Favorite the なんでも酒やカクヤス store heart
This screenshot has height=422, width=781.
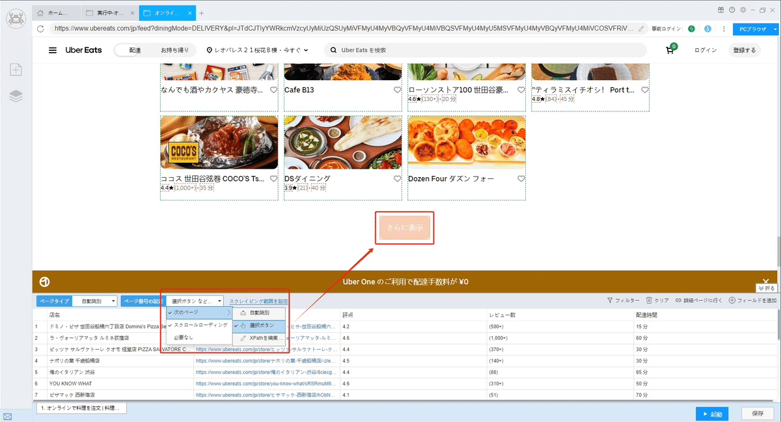coord(274,90)
